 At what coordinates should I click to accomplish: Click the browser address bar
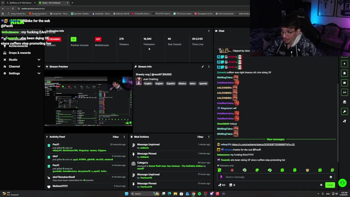[131, 8]
